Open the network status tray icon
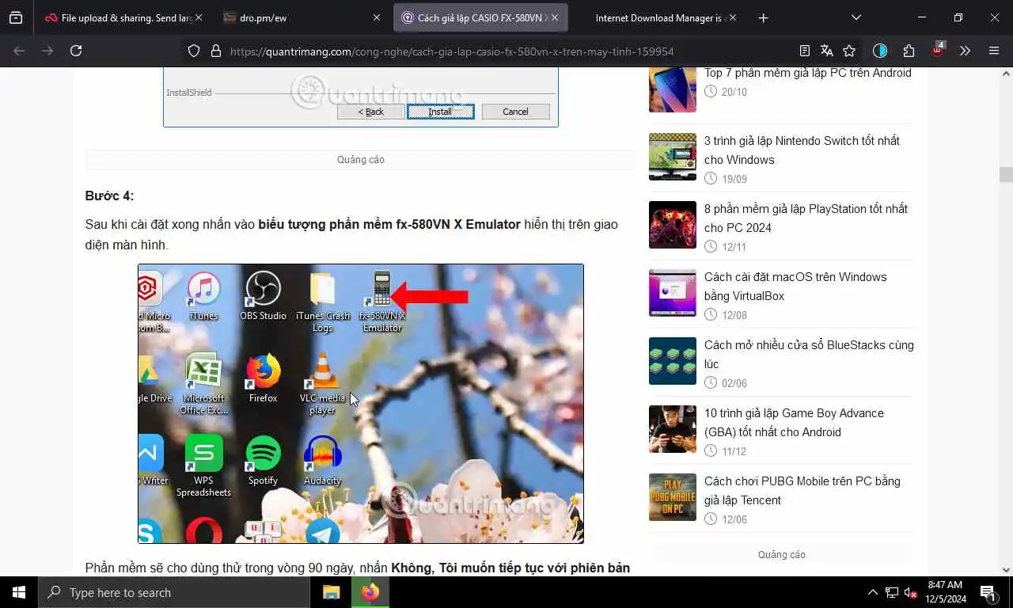 click(892, 592)
